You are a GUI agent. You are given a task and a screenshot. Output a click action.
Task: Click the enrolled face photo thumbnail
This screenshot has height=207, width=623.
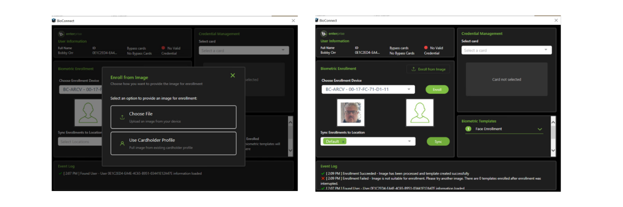[351, 112]
